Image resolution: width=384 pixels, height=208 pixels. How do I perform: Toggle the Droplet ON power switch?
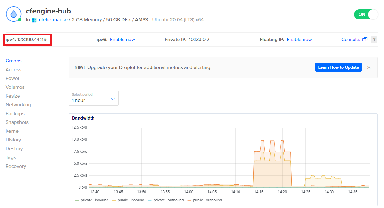coord(366,14)
